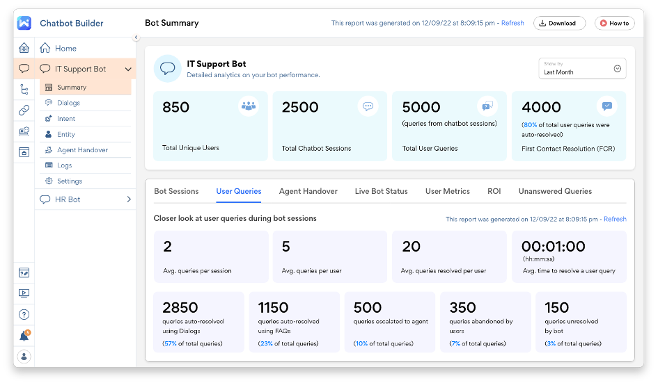
Task: Switch to the Unanswered Queries tab
Action: tap(555, 191)
